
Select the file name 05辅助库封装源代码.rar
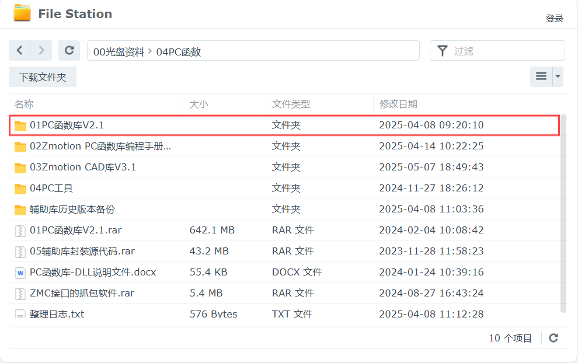tap(82, 252)
